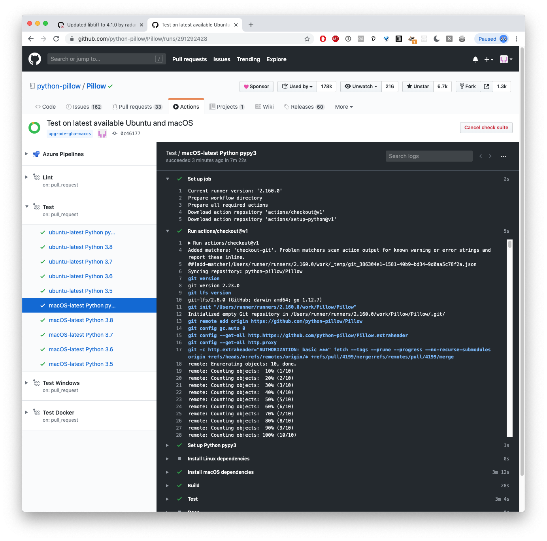Open the Chrome three-dot menu
Screen dimensions: 547x541
click(517, 39)
